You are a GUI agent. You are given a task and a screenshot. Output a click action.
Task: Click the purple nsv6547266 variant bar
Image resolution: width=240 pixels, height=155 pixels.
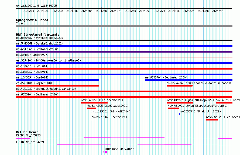pos(124,52)
